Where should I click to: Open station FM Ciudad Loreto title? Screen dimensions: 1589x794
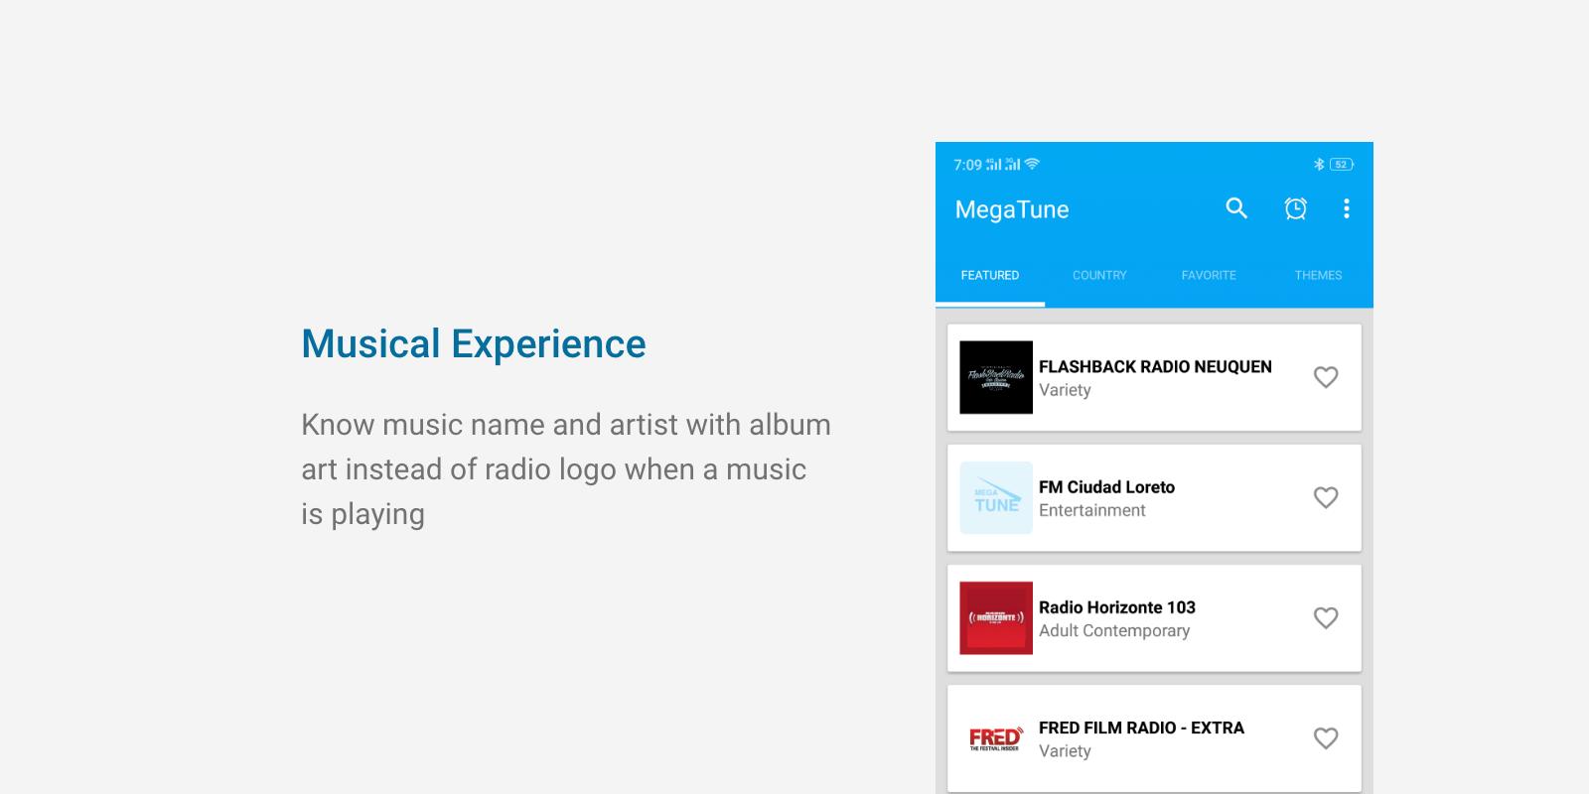tap(1106, 486)
